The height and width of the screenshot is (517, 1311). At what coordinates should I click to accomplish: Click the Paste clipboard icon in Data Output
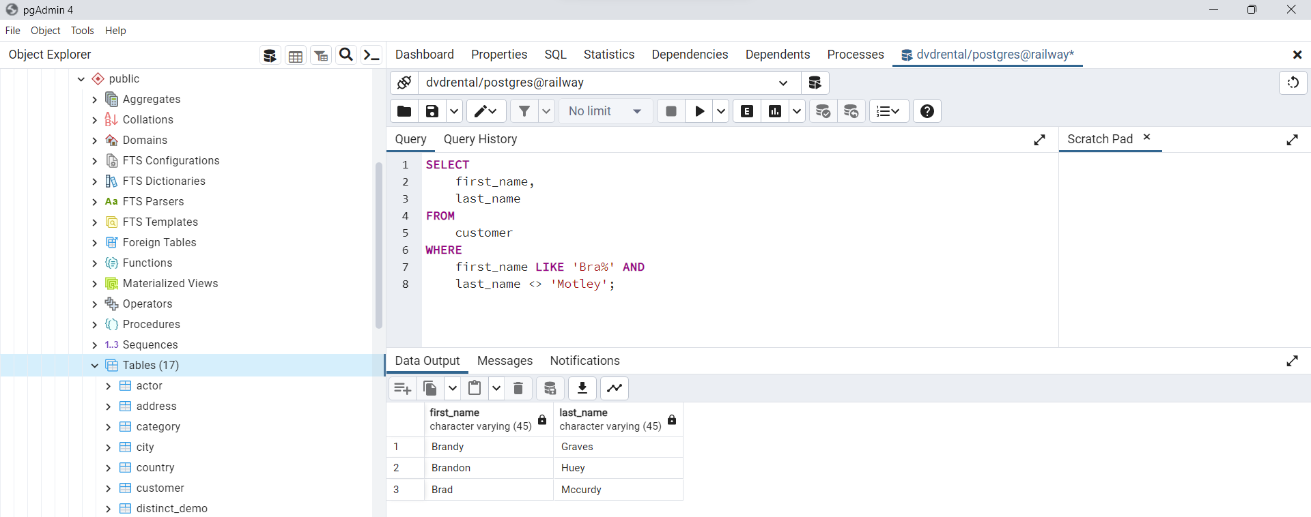[x=475, y=388]
